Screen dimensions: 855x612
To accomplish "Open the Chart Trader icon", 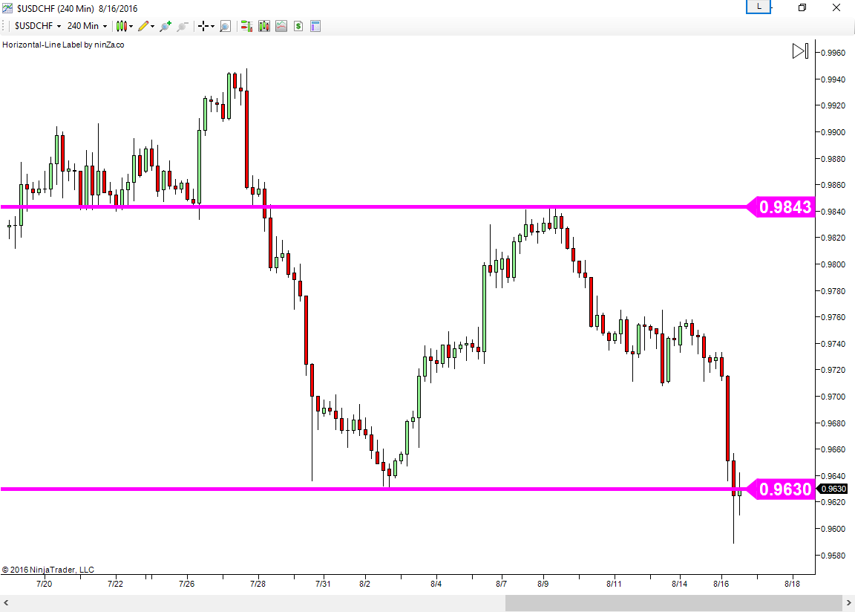I will 246,26.
